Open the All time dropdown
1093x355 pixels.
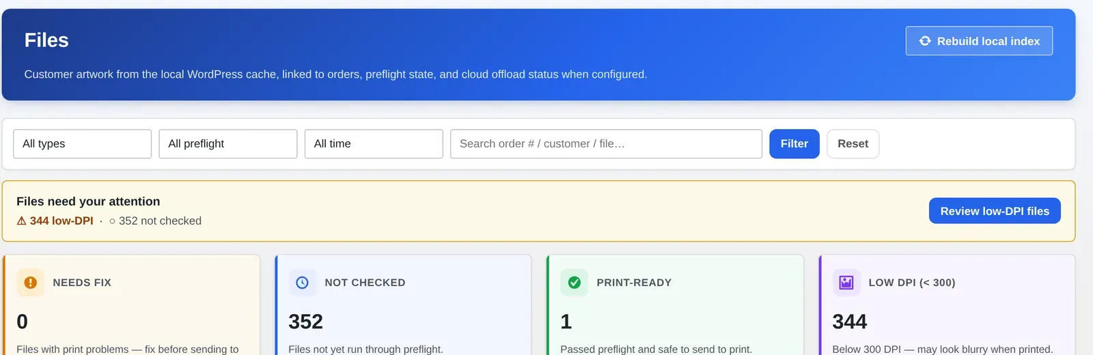[374, 144]
